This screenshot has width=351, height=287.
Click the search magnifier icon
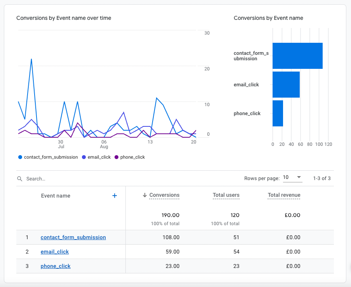pos(19,179)
